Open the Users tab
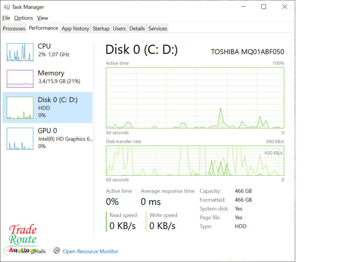Image resolution: width=340 pixels, height=262 pixels. [119, 29]
